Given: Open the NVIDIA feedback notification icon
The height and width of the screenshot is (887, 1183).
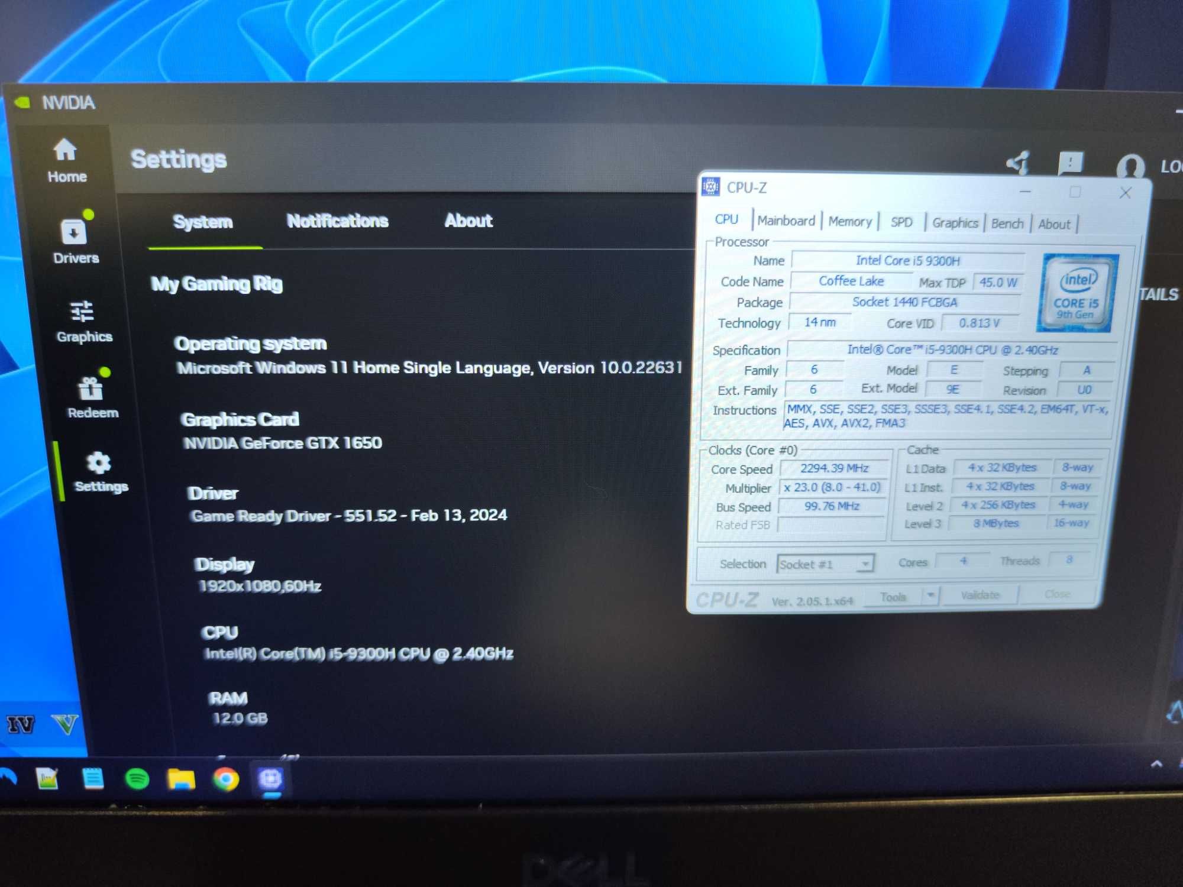Looking at the screenshot, I should (1071, 163).
